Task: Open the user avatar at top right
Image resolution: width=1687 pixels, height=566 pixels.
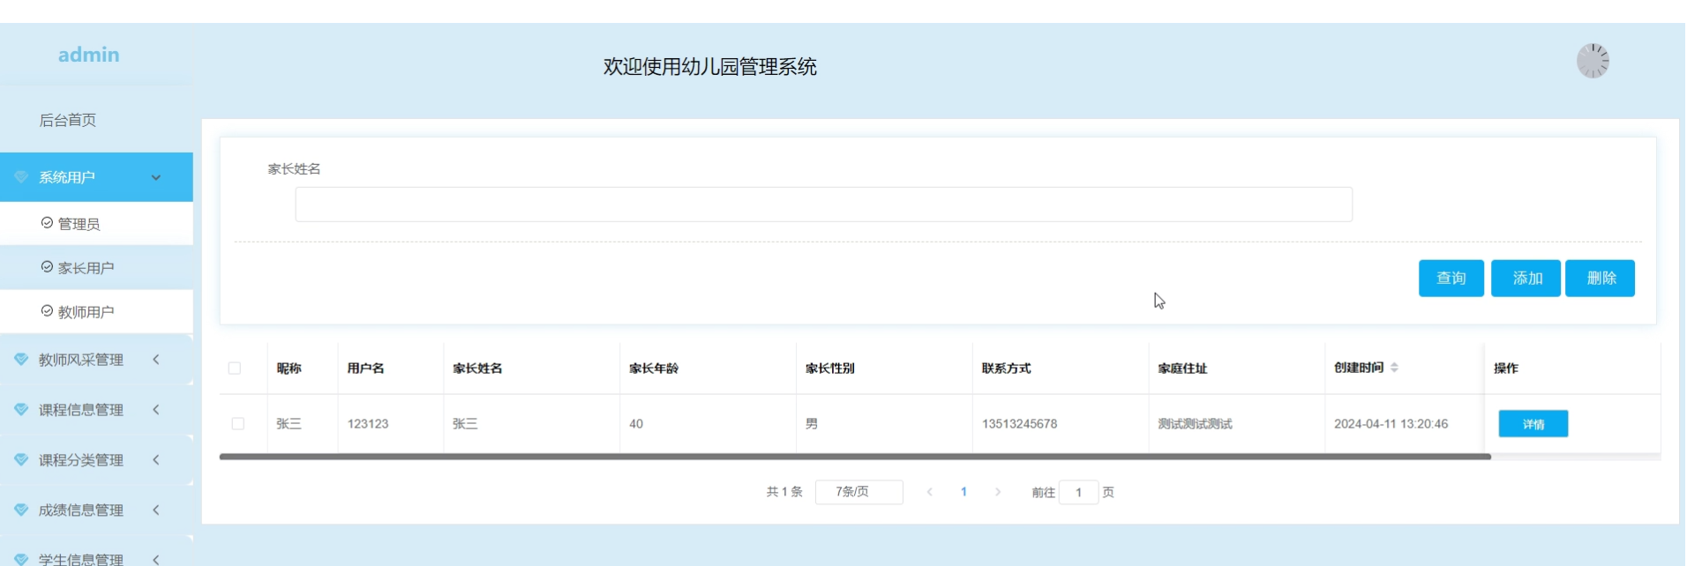Action: point(1593,61)
